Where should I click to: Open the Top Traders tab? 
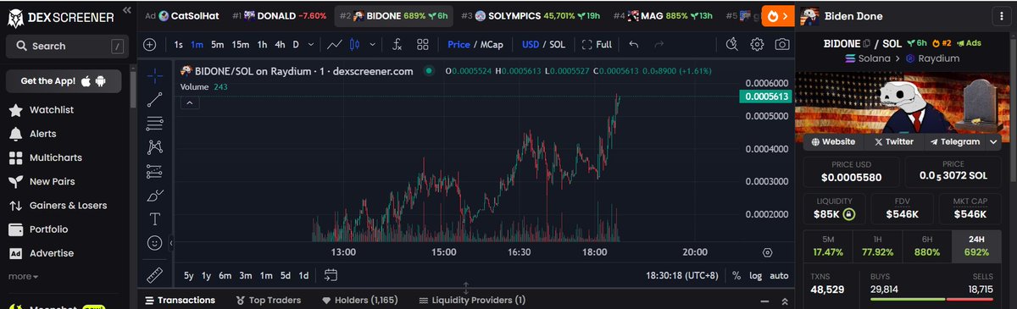pyautogui.click(x=270, y=300)
